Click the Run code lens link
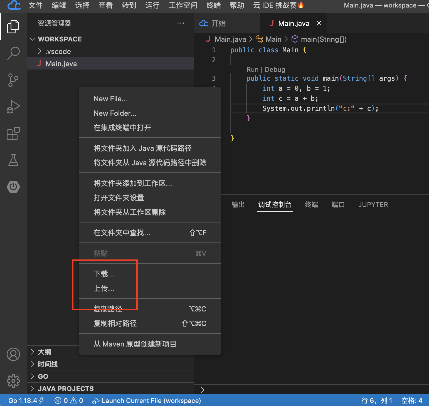The height and width of the screenshot is (406, 429). click(253, 70)
